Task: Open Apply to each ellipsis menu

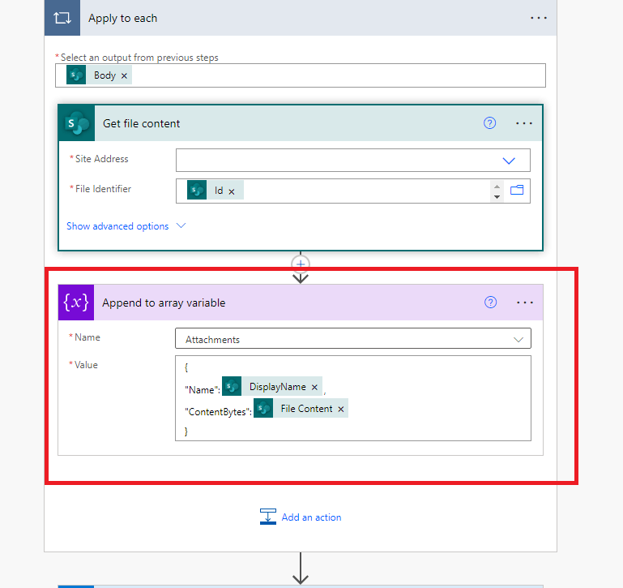Action: pyautogui.click(x=539, y=18)
